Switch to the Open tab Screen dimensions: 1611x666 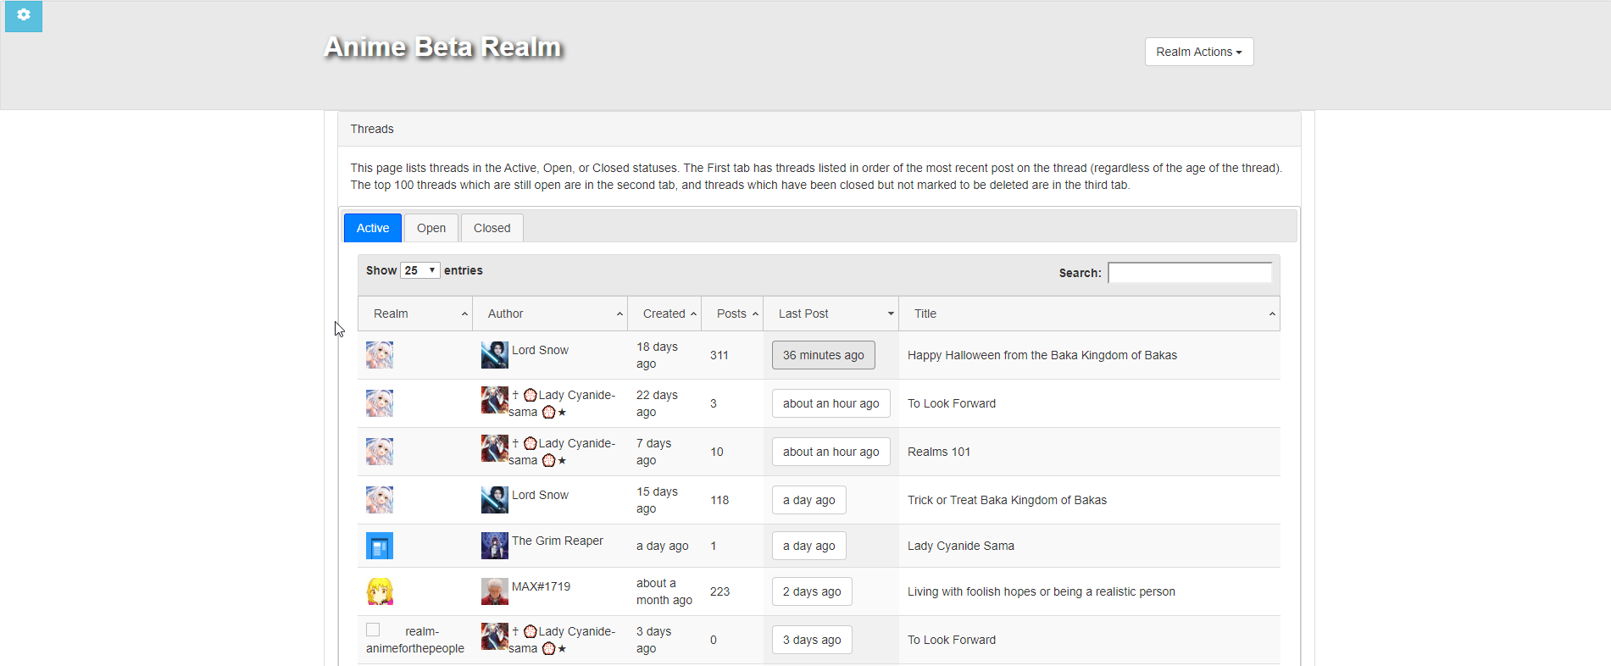pos(431,228)
